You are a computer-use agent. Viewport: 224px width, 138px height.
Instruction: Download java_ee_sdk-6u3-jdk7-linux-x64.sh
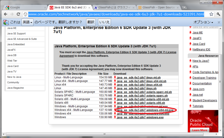click(139, 85)
